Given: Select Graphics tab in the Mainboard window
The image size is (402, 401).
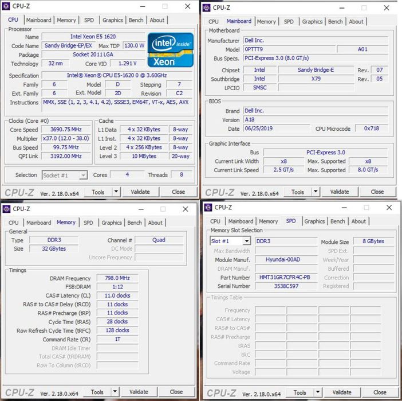Looking at the screenshot, I should pos(312,22).
